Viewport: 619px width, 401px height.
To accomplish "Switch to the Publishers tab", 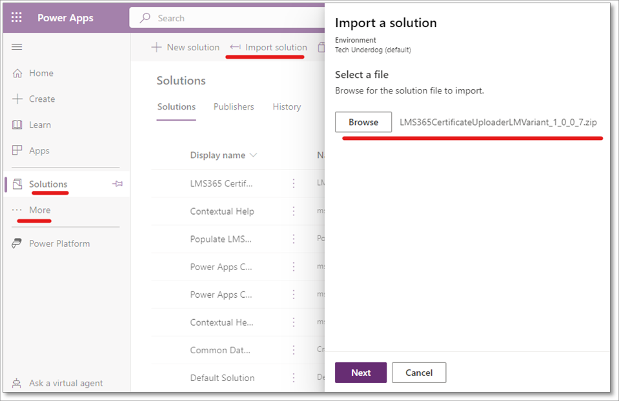I will click(234, 107).
